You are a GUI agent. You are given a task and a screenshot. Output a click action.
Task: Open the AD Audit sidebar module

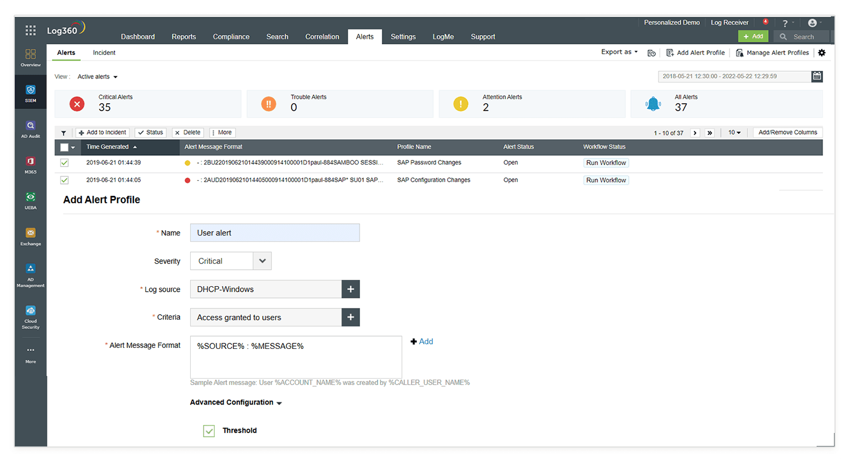click(30, 129)
